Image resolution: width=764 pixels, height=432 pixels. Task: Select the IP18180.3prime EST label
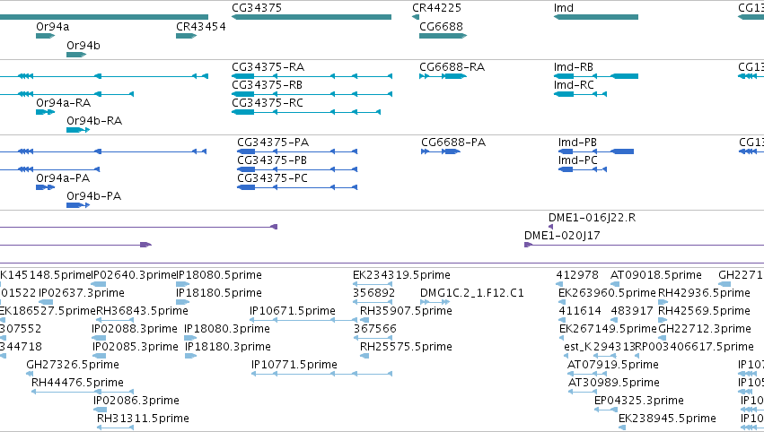pos(228,348)
